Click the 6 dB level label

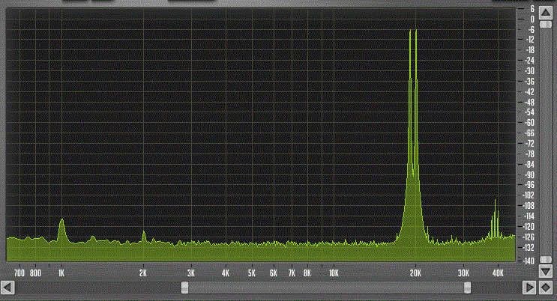point(532,9)
